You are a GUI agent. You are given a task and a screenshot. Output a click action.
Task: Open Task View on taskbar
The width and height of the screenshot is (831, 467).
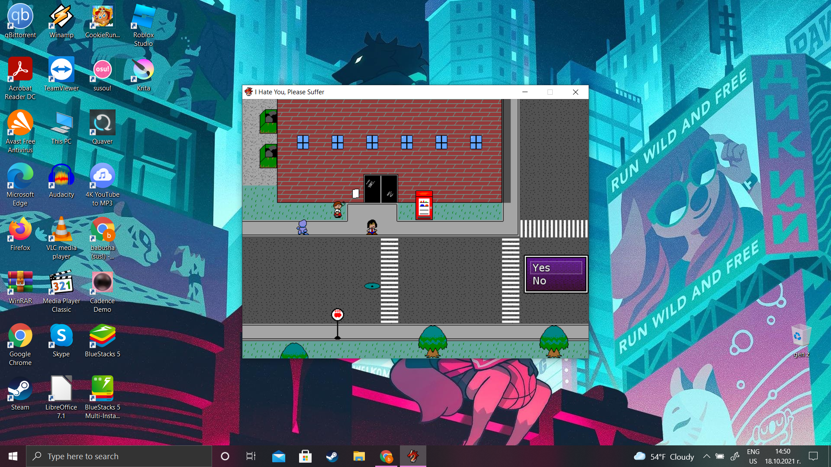pyautogui.click(x=251, y=456)
